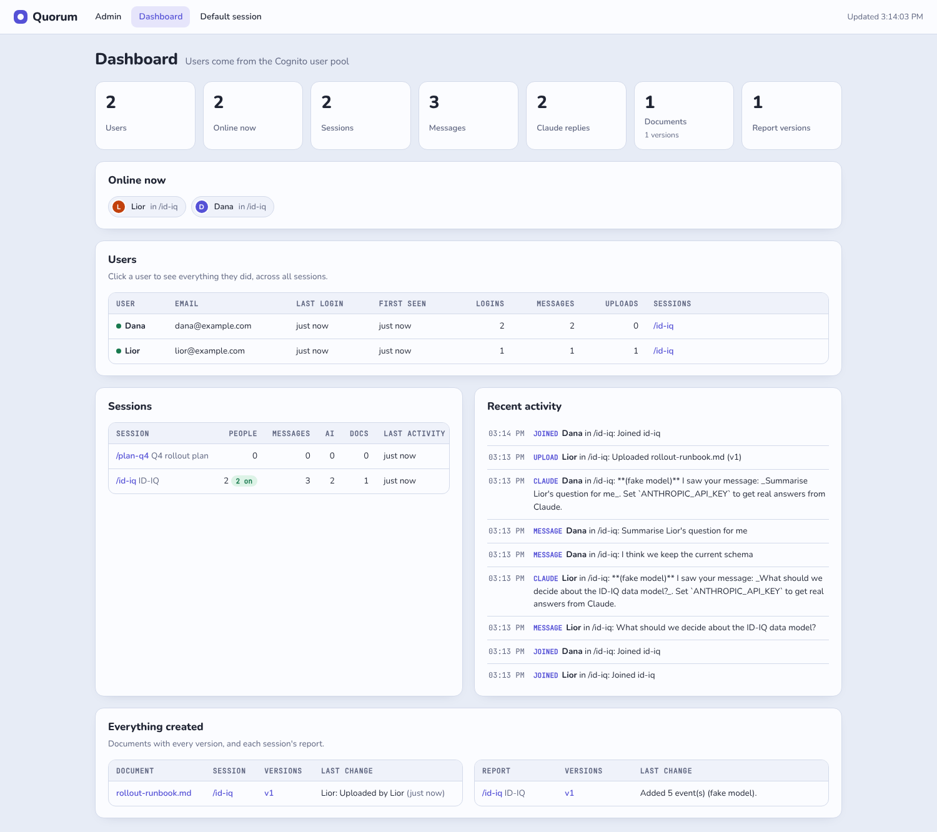Open the Admin nav item
The image size is (937, 832).
point(108,17)
